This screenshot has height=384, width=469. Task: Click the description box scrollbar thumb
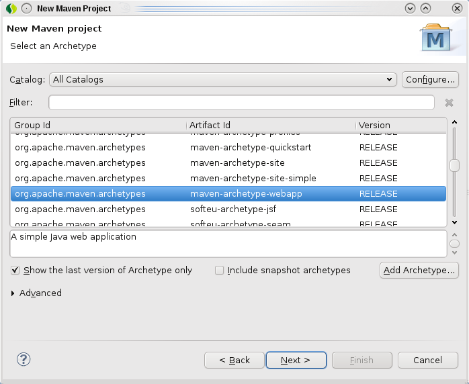click(x=454, y=244)
